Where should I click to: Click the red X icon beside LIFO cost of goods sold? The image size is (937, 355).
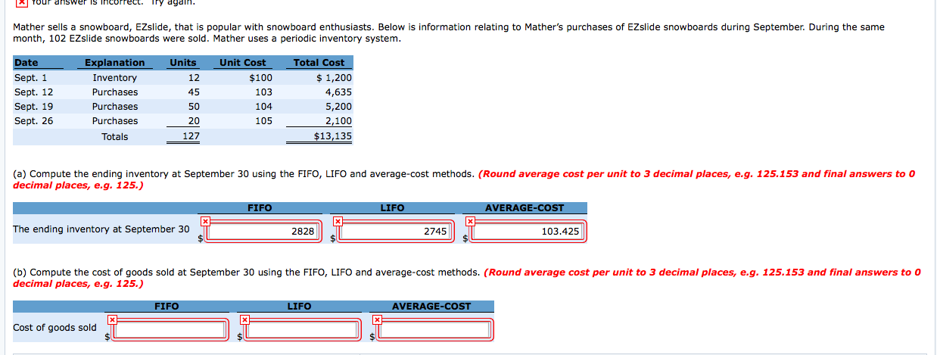(246, 319)
